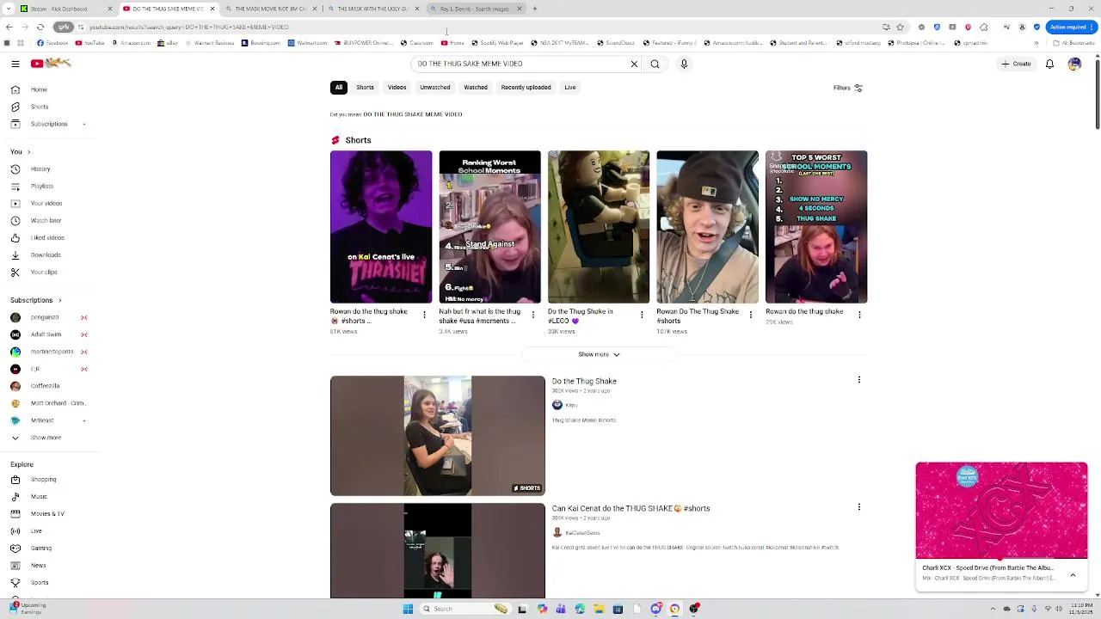Image resolution: width=1101 pixels, height=619 pixels.
Task: Select the Watched filter chip
Action: (476, 88)
